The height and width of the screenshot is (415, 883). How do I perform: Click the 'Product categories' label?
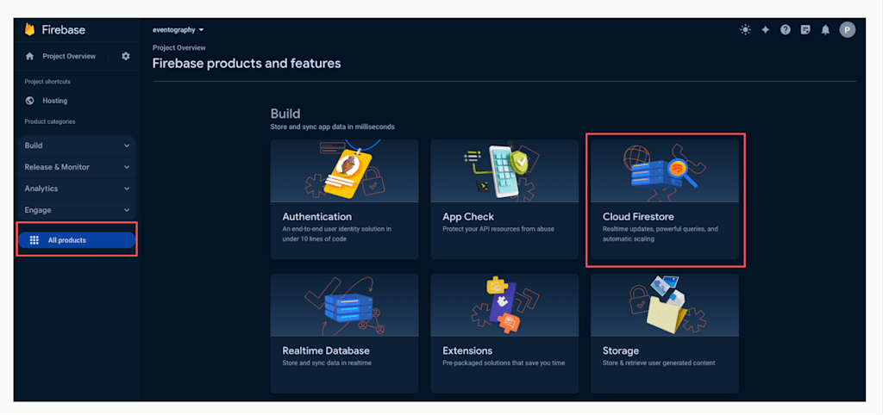[49, 121]
